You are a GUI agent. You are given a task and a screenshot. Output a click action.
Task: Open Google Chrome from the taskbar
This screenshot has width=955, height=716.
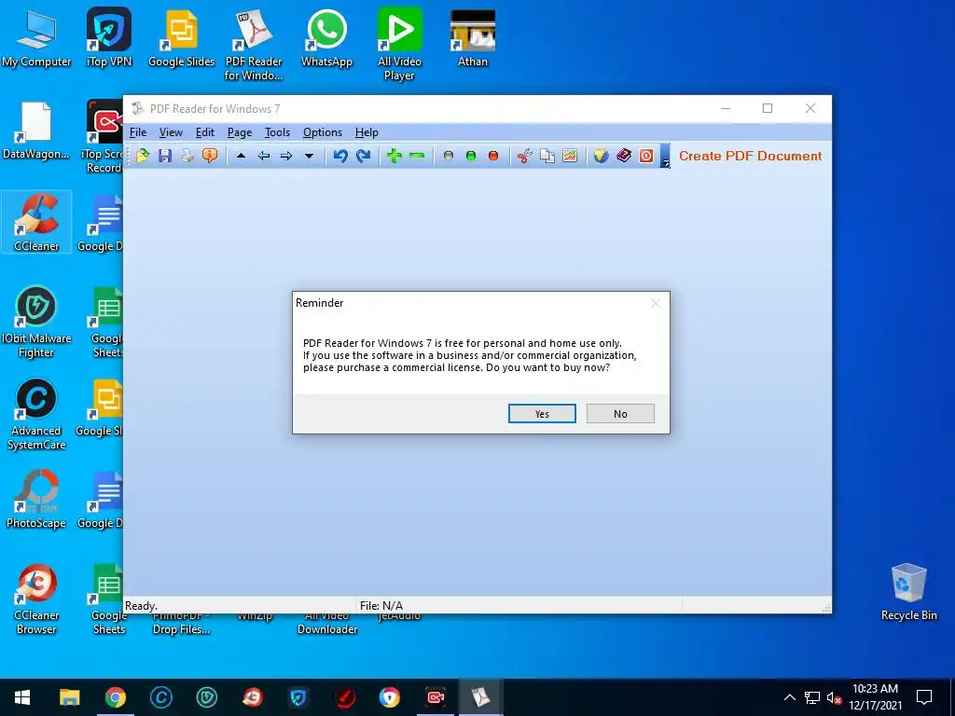point(115,697)
